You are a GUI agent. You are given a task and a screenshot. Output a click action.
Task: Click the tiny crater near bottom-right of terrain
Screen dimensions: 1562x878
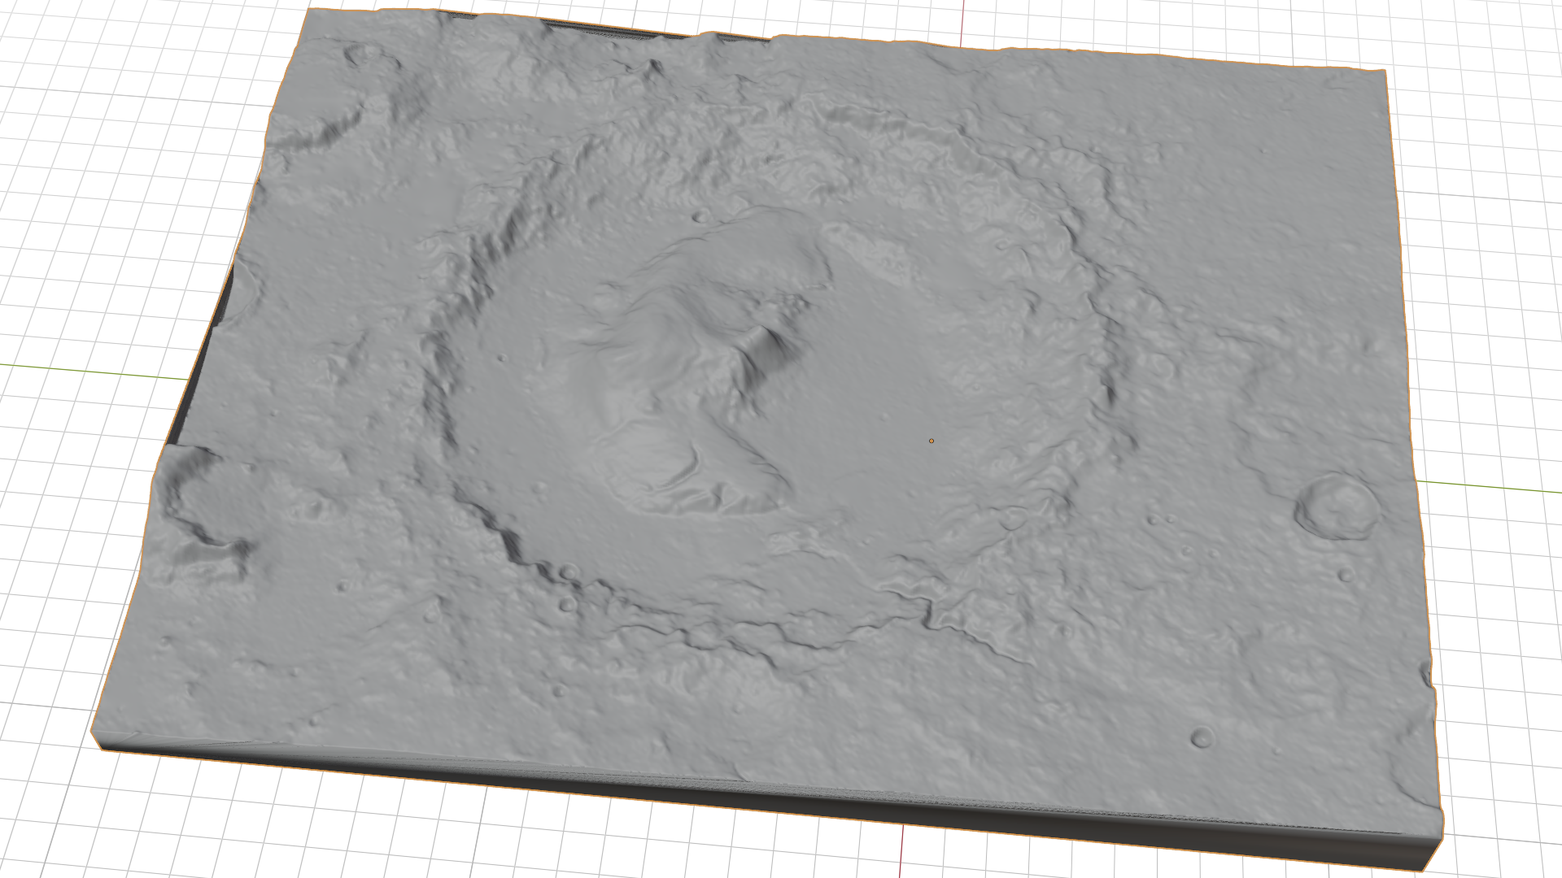(1202, 737)
